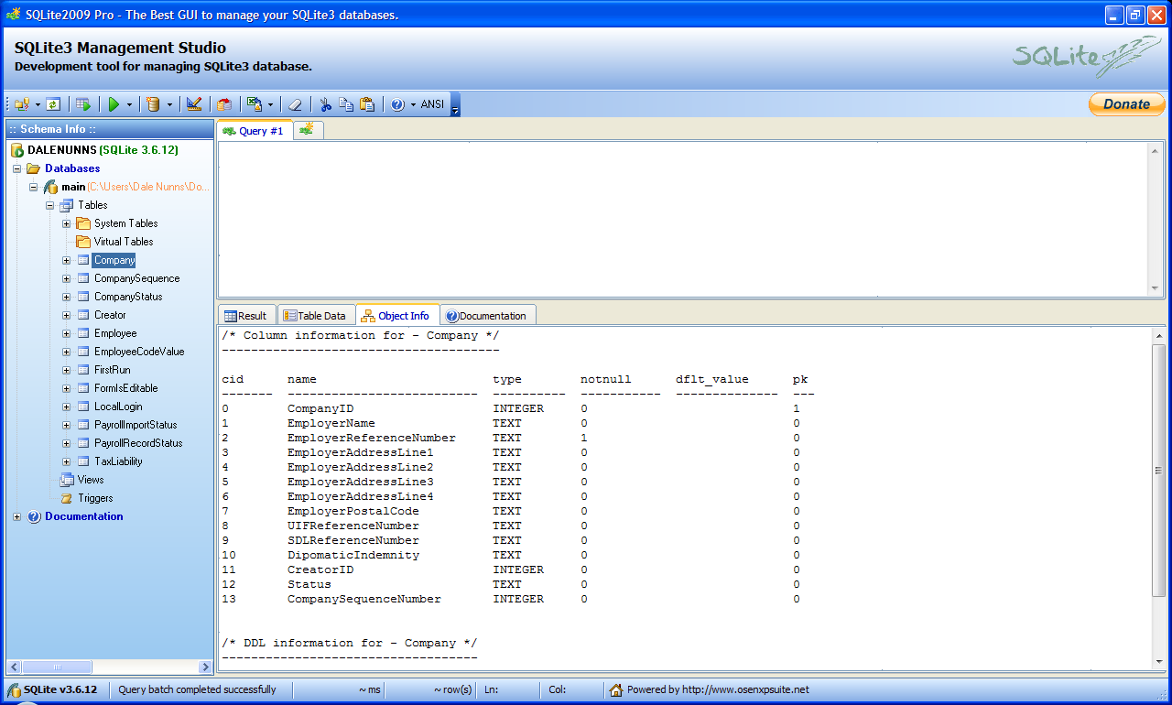The height and width of the screenshot is (705, 1172).
Task: Click the eraser clear icon in toolbar
Action: (295, 104)
